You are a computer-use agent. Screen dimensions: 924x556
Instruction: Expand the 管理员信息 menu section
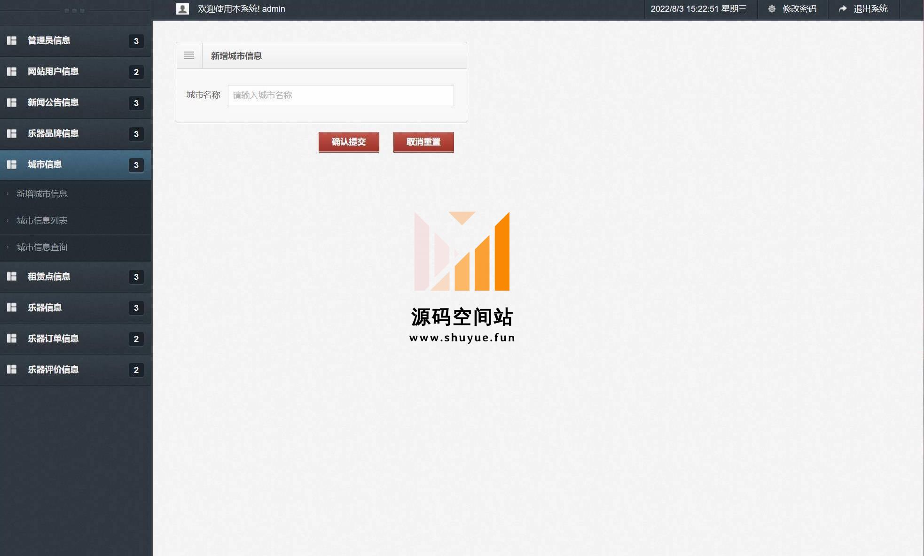pyautogui.click(x=75, y=41)
